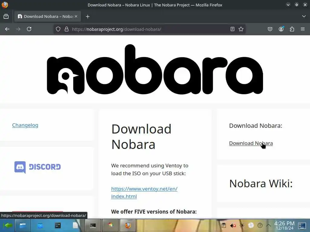Open the blank document taskbar icon

click(x=75, y=225)
